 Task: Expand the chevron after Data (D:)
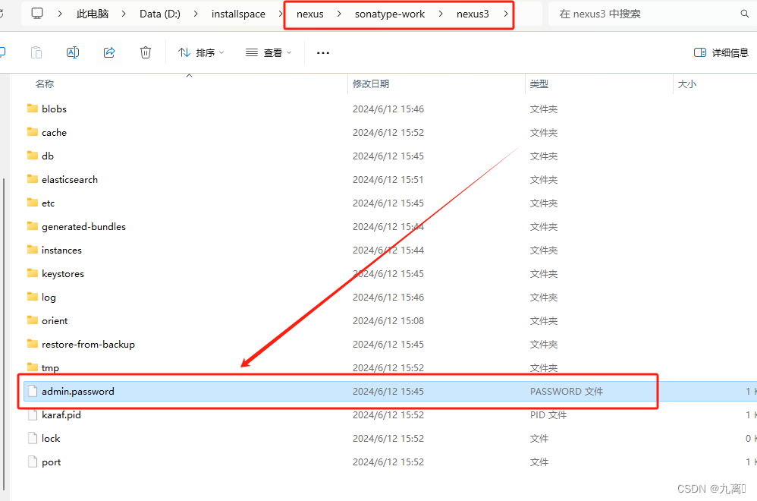[196, 14]
